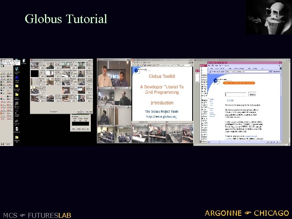Click the blue Globus logo on the homepage

coord(215,81)
